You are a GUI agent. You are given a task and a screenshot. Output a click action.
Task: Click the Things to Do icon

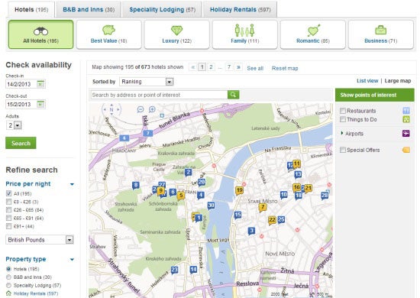[406, 119]
